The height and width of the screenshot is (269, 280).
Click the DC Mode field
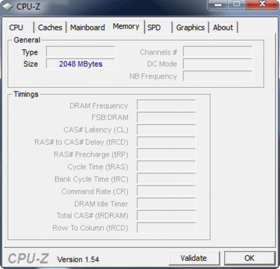218,64
